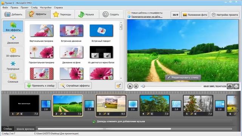Image resolution: width=242 pixels, height=136 pixels.
Task: Switch to the Создать tab
Action: [x=111, y=14]
